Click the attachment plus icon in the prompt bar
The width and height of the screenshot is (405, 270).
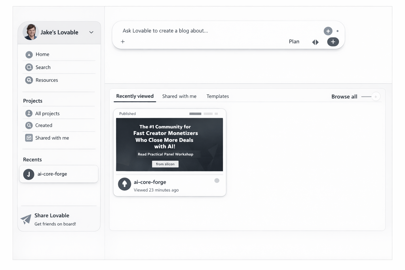click(123, 41)
